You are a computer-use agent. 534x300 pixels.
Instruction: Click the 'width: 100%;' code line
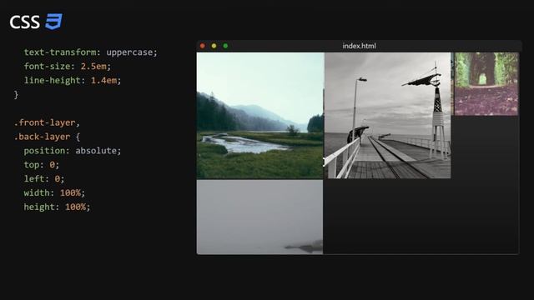[x=54, y=192]
